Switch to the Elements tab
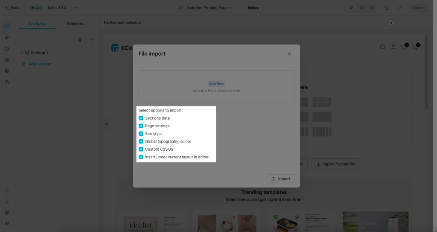Image resolution: width=437 pixels, height=232 pixels. [76, 23]
